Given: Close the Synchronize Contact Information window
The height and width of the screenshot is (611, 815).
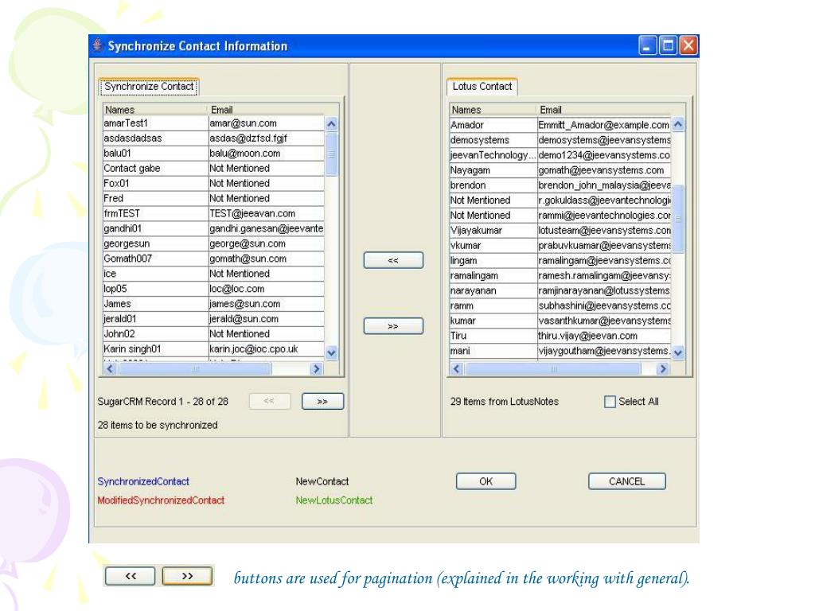Looking at the screenshot, I should (688, 45).
